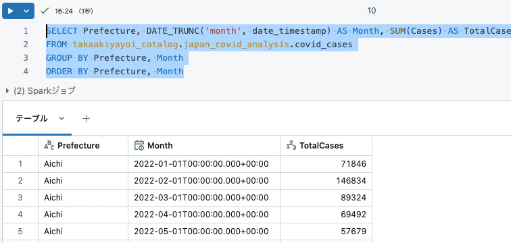Click the 16:24 run timestamp
Screen dimensions: 511x243
point(64,11)
